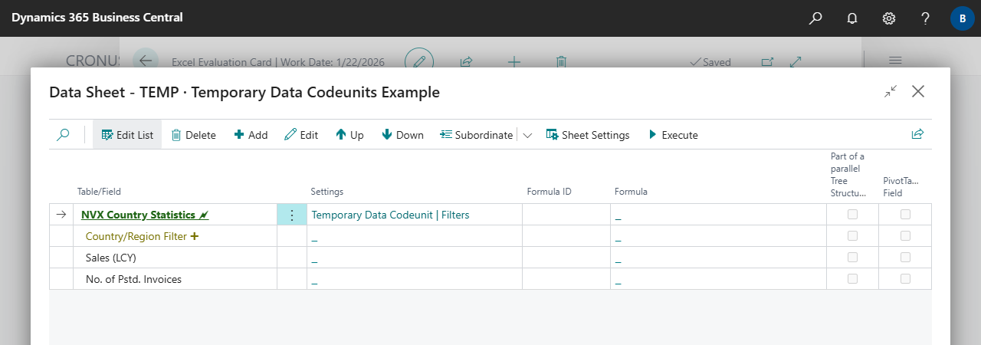Click the row selector arrow for NVX Country Statistics
Viewport: 981px width, 345px height.
pyautogui.click(x=62, y=215)
